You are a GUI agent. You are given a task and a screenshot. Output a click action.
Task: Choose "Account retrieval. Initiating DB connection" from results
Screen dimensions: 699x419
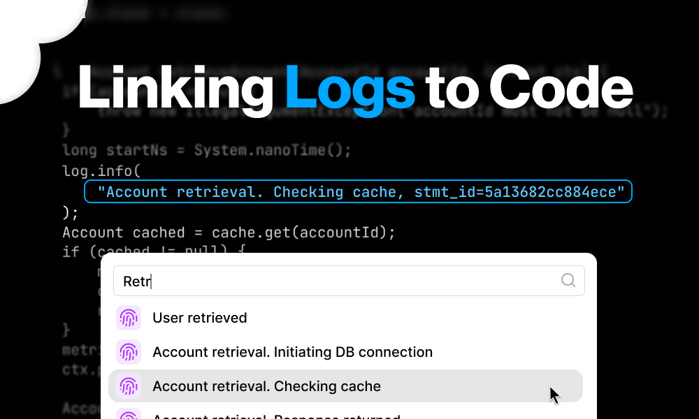point(292,352)
